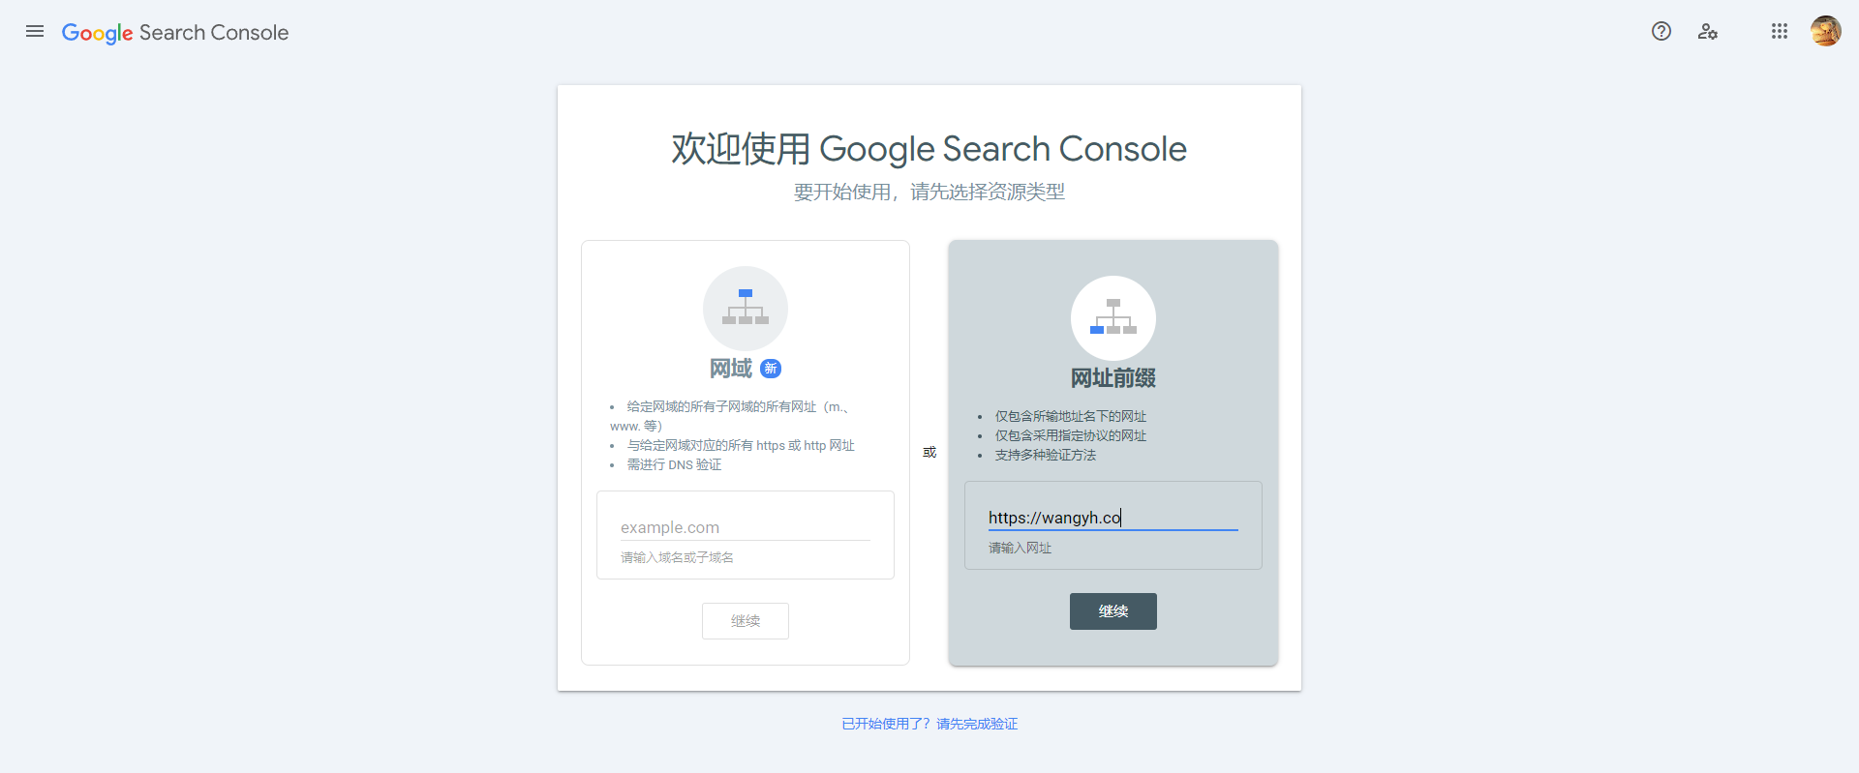The width and height of the screenshot is (1859, 773).
Task: Open the 已开始使用了？请先完成验证 link
Action: pos(929,724)
